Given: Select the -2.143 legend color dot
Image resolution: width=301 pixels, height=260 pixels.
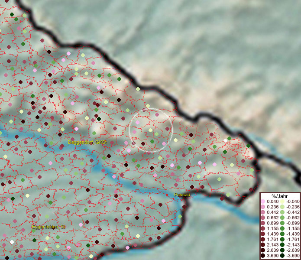Looking at the screenshot, I should point(282,245).
